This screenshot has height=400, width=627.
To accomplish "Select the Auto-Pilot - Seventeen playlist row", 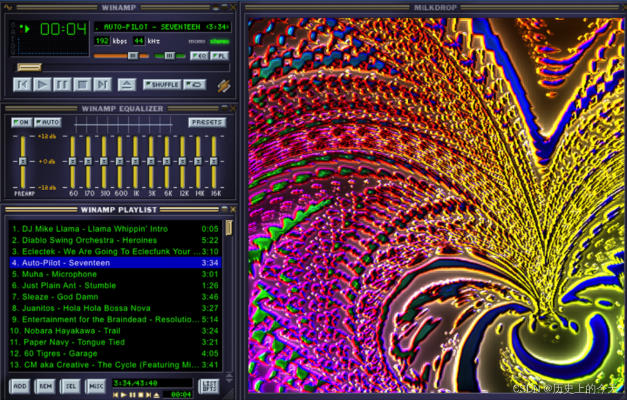I will tap(115, 263).
